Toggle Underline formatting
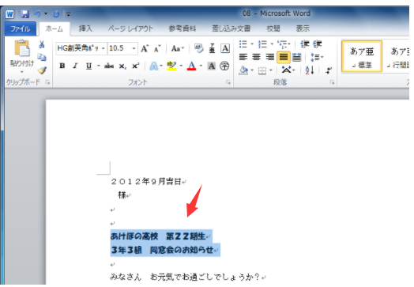Image resolution: width=414 pixels, height=287 pixels. (x=89, y=66)
